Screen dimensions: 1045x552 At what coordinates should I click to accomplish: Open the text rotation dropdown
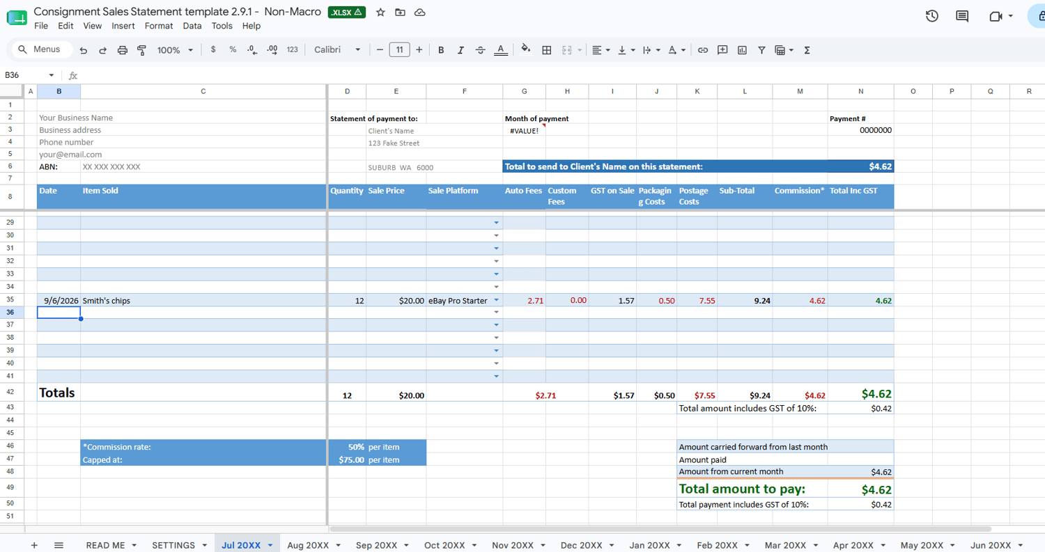coord(676,50)
